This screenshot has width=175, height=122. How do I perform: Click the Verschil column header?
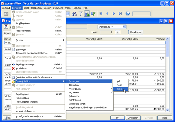152,39
